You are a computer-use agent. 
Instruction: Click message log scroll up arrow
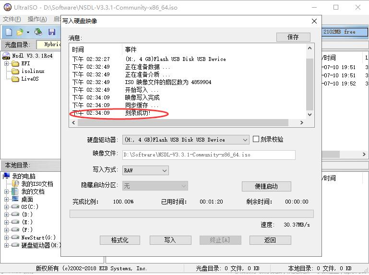tap(309, 48)
